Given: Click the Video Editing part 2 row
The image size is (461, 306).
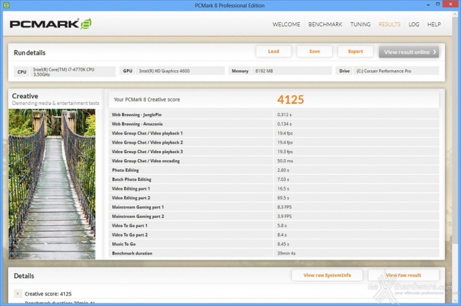Looking at the screenshot, I should point(274,198).
